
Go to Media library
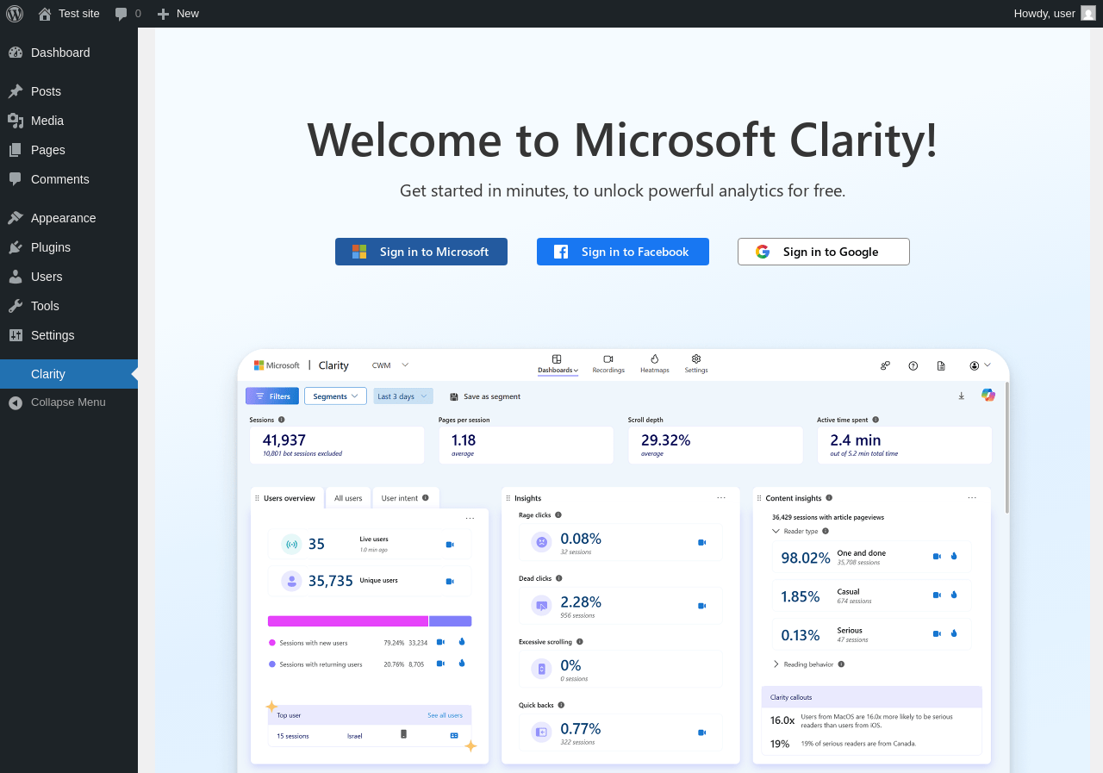pos(47,121)
